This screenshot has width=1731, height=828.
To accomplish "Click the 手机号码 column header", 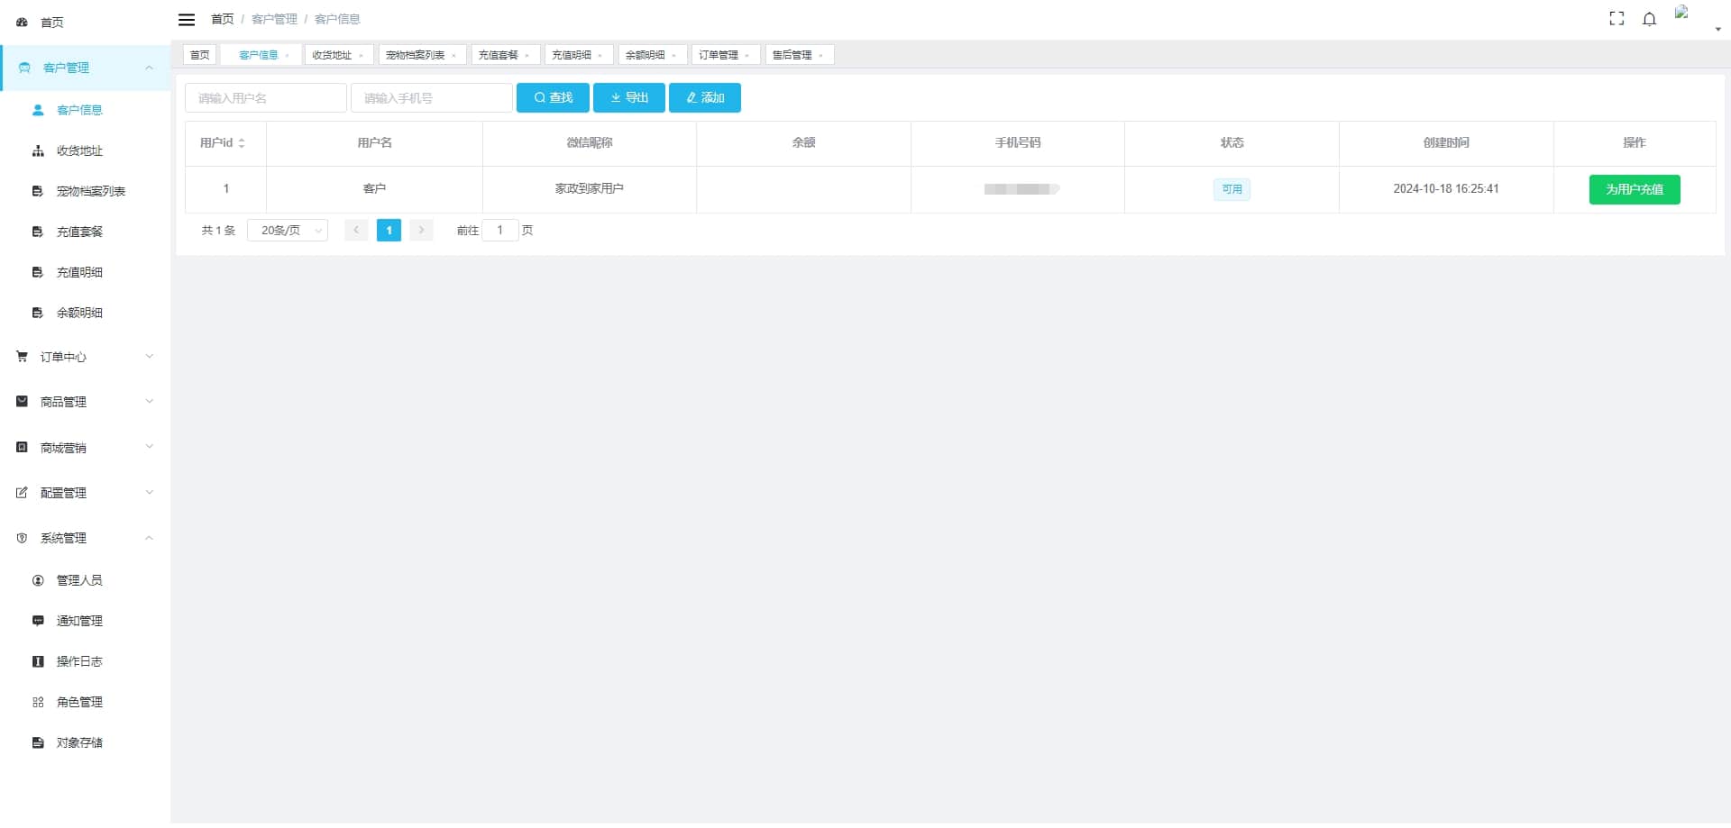I will (1018, 143).
